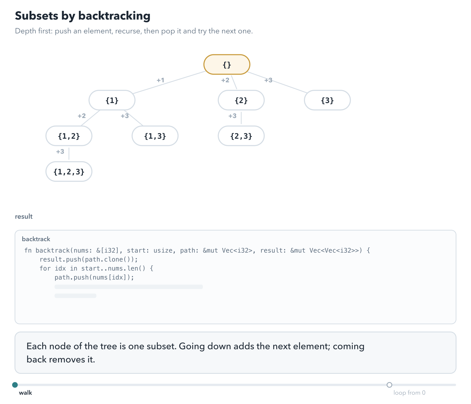Click the explanation caption box
Screen dimensions: 471x404
pos(235,353)
